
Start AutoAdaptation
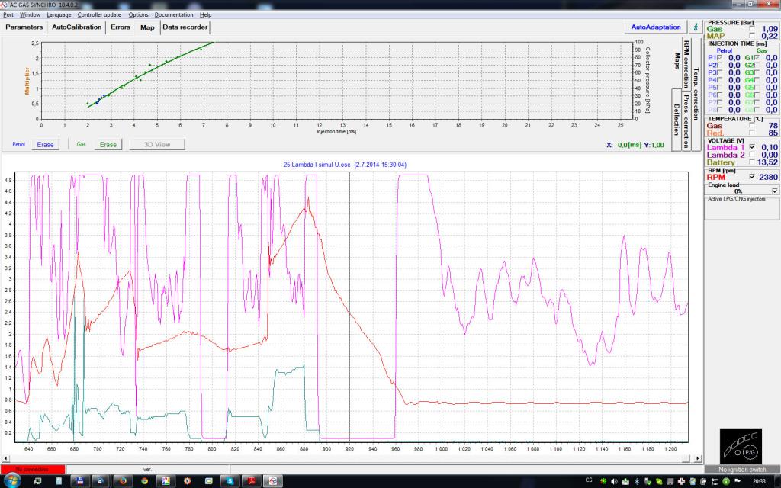[x=656, y=27]
